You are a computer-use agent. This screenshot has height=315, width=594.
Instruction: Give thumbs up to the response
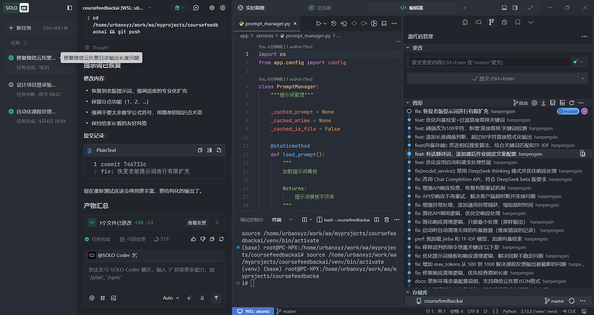[x=194, y=239]
